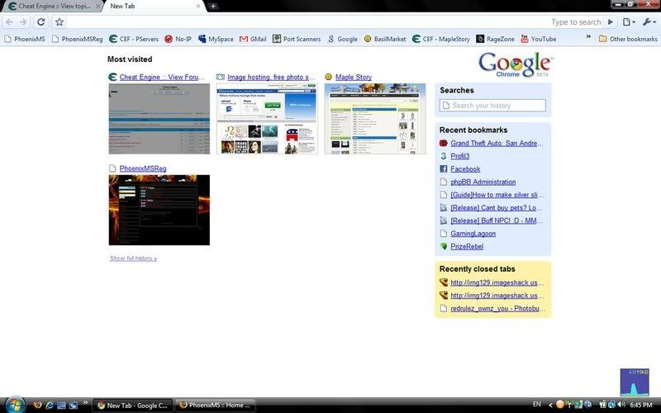Open the wrench settings menu dropdown
The image size is (661, 413).
click(649, 22)
